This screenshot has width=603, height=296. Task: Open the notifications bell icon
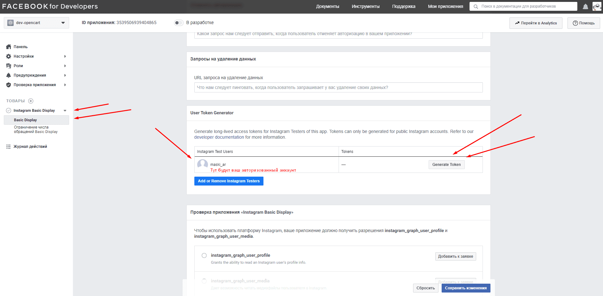pos(585,6)
